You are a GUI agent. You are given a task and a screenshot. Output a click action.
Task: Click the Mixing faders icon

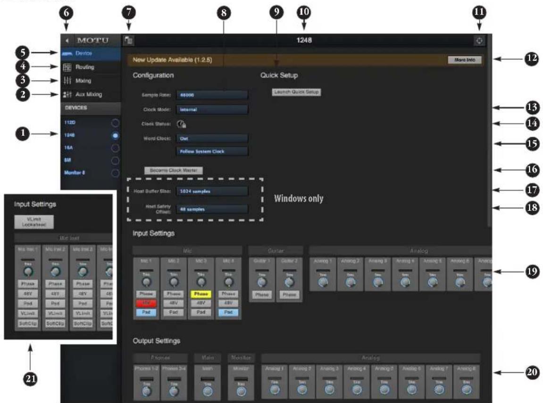tap(67, 81)
